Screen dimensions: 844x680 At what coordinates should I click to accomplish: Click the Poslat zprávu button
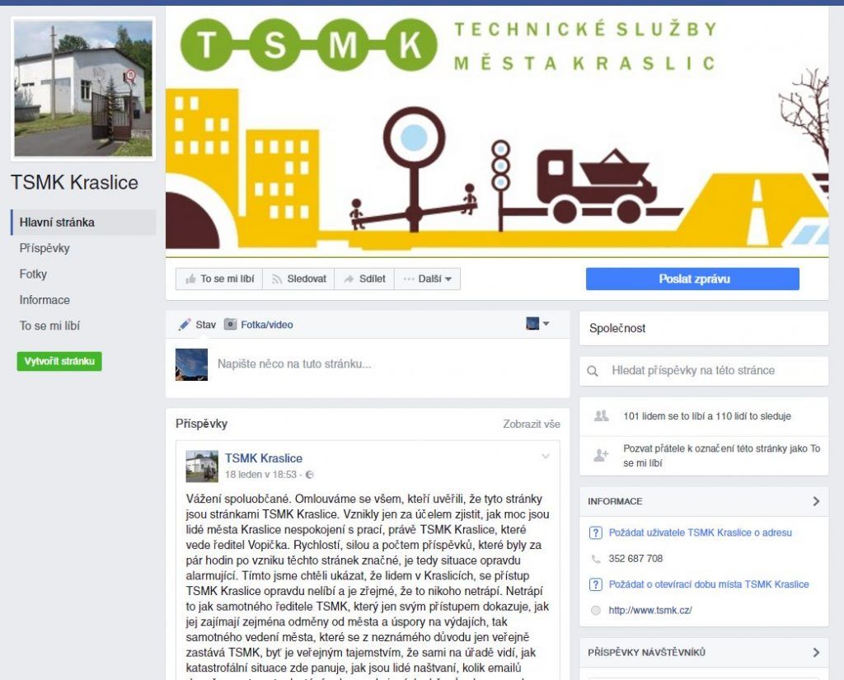point(692,279)
